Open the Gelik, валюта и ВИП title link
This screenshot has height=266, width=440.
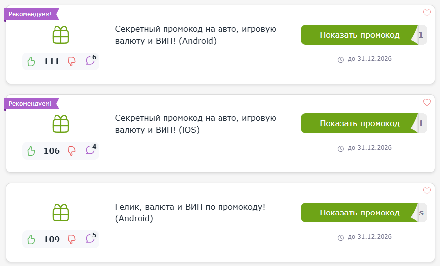(x=190, y=213)
